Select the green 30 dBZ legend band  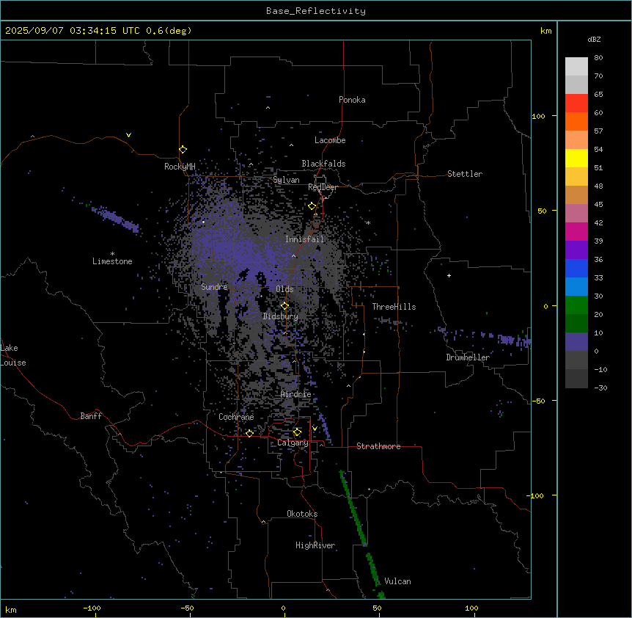coord(576,305)
